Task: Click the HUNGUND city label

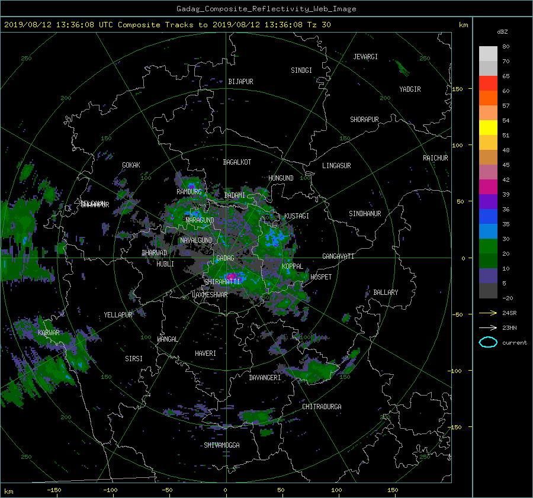Action: [281, 178]
